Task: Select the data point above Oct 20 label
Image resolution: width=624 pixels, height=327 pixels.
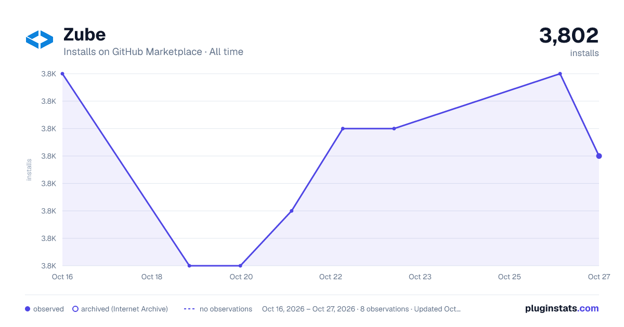Action: (x=240, y=266)
